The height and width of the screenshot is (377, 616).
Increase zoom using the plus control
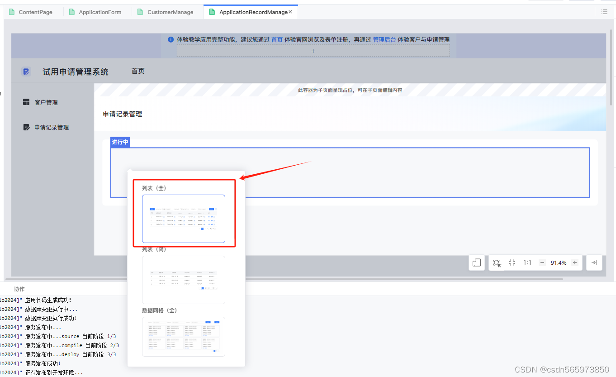574,263
